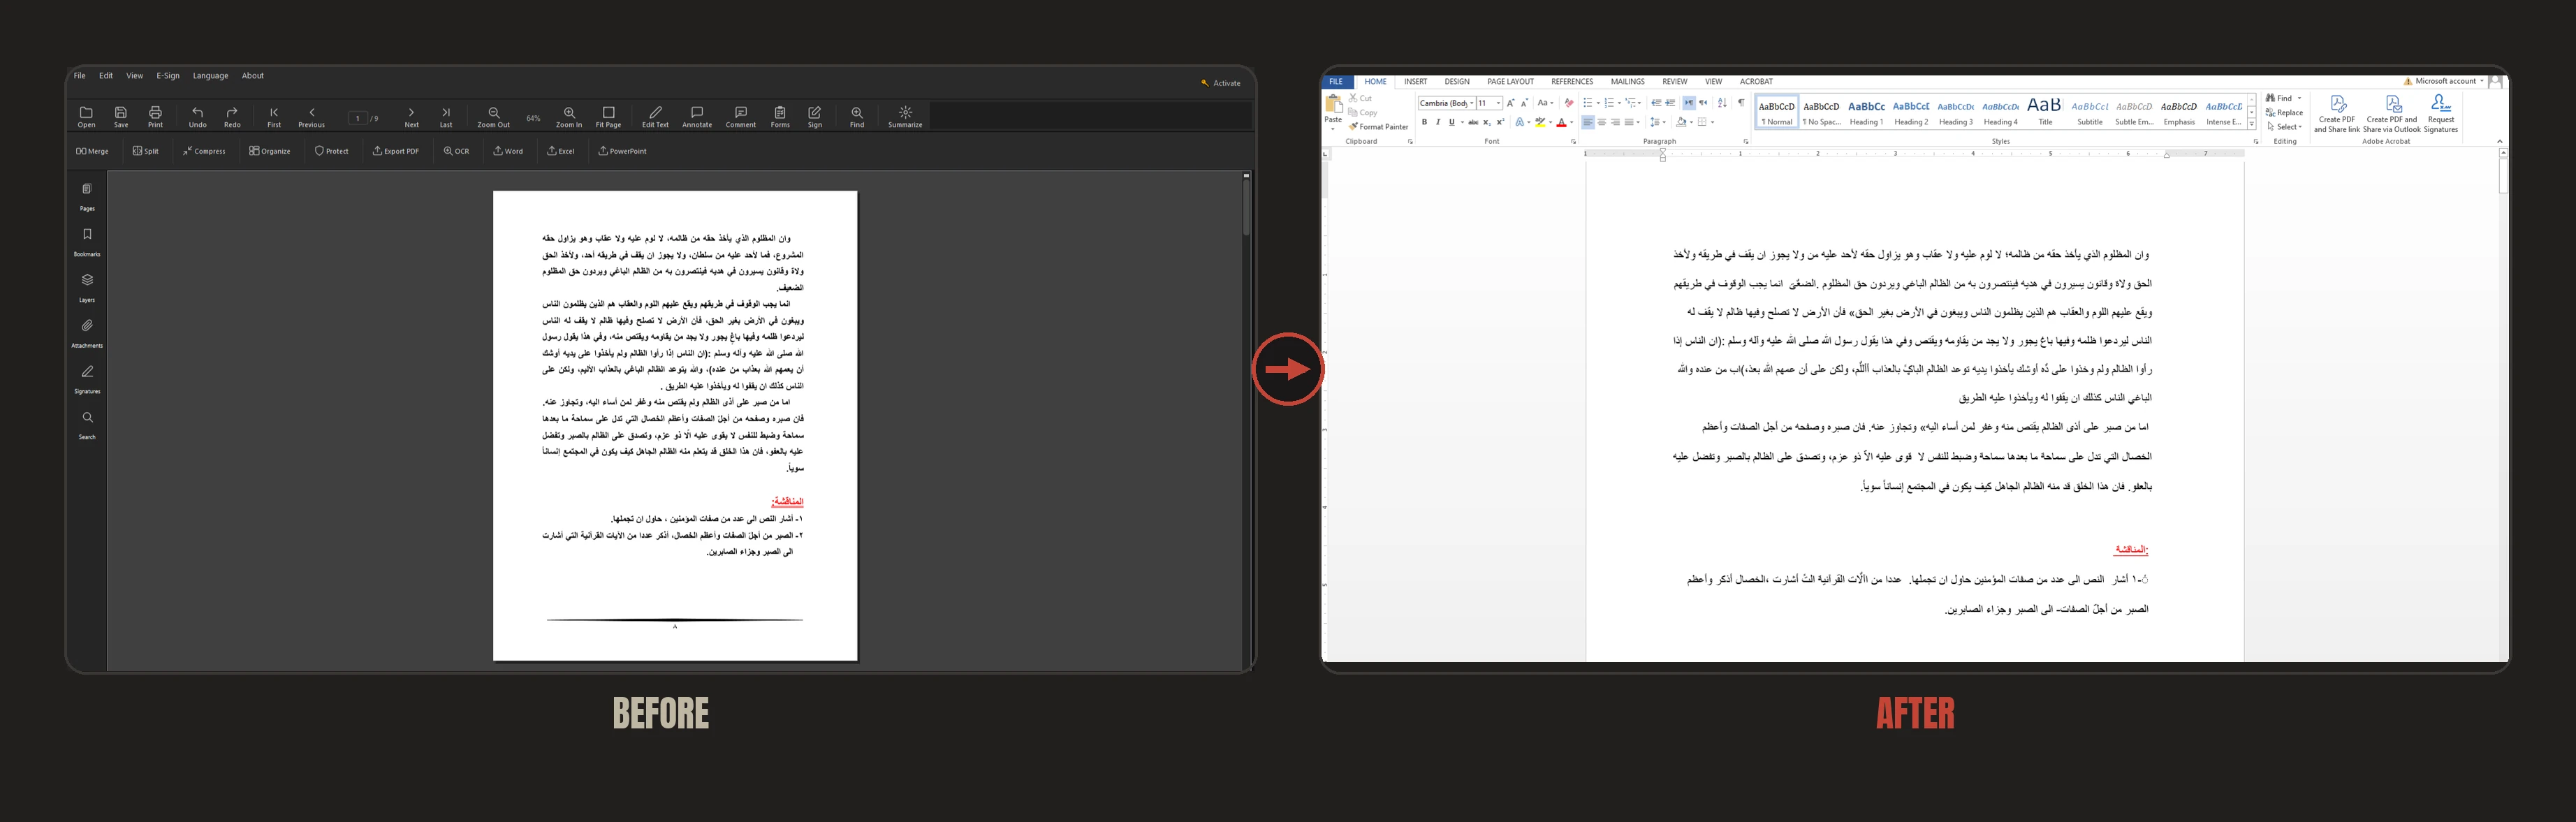Open the Signatures sidebar panel
Image resolution: width=2576 pixels, height=822 pixels.
pyautogui.click(x=87, y=379)
